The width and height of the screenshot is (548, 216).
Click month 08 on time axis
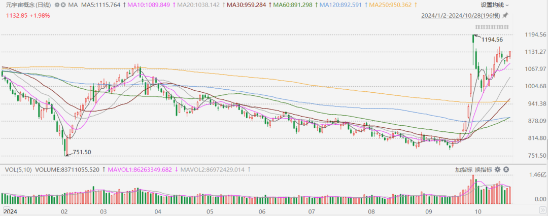click(372, 212)
